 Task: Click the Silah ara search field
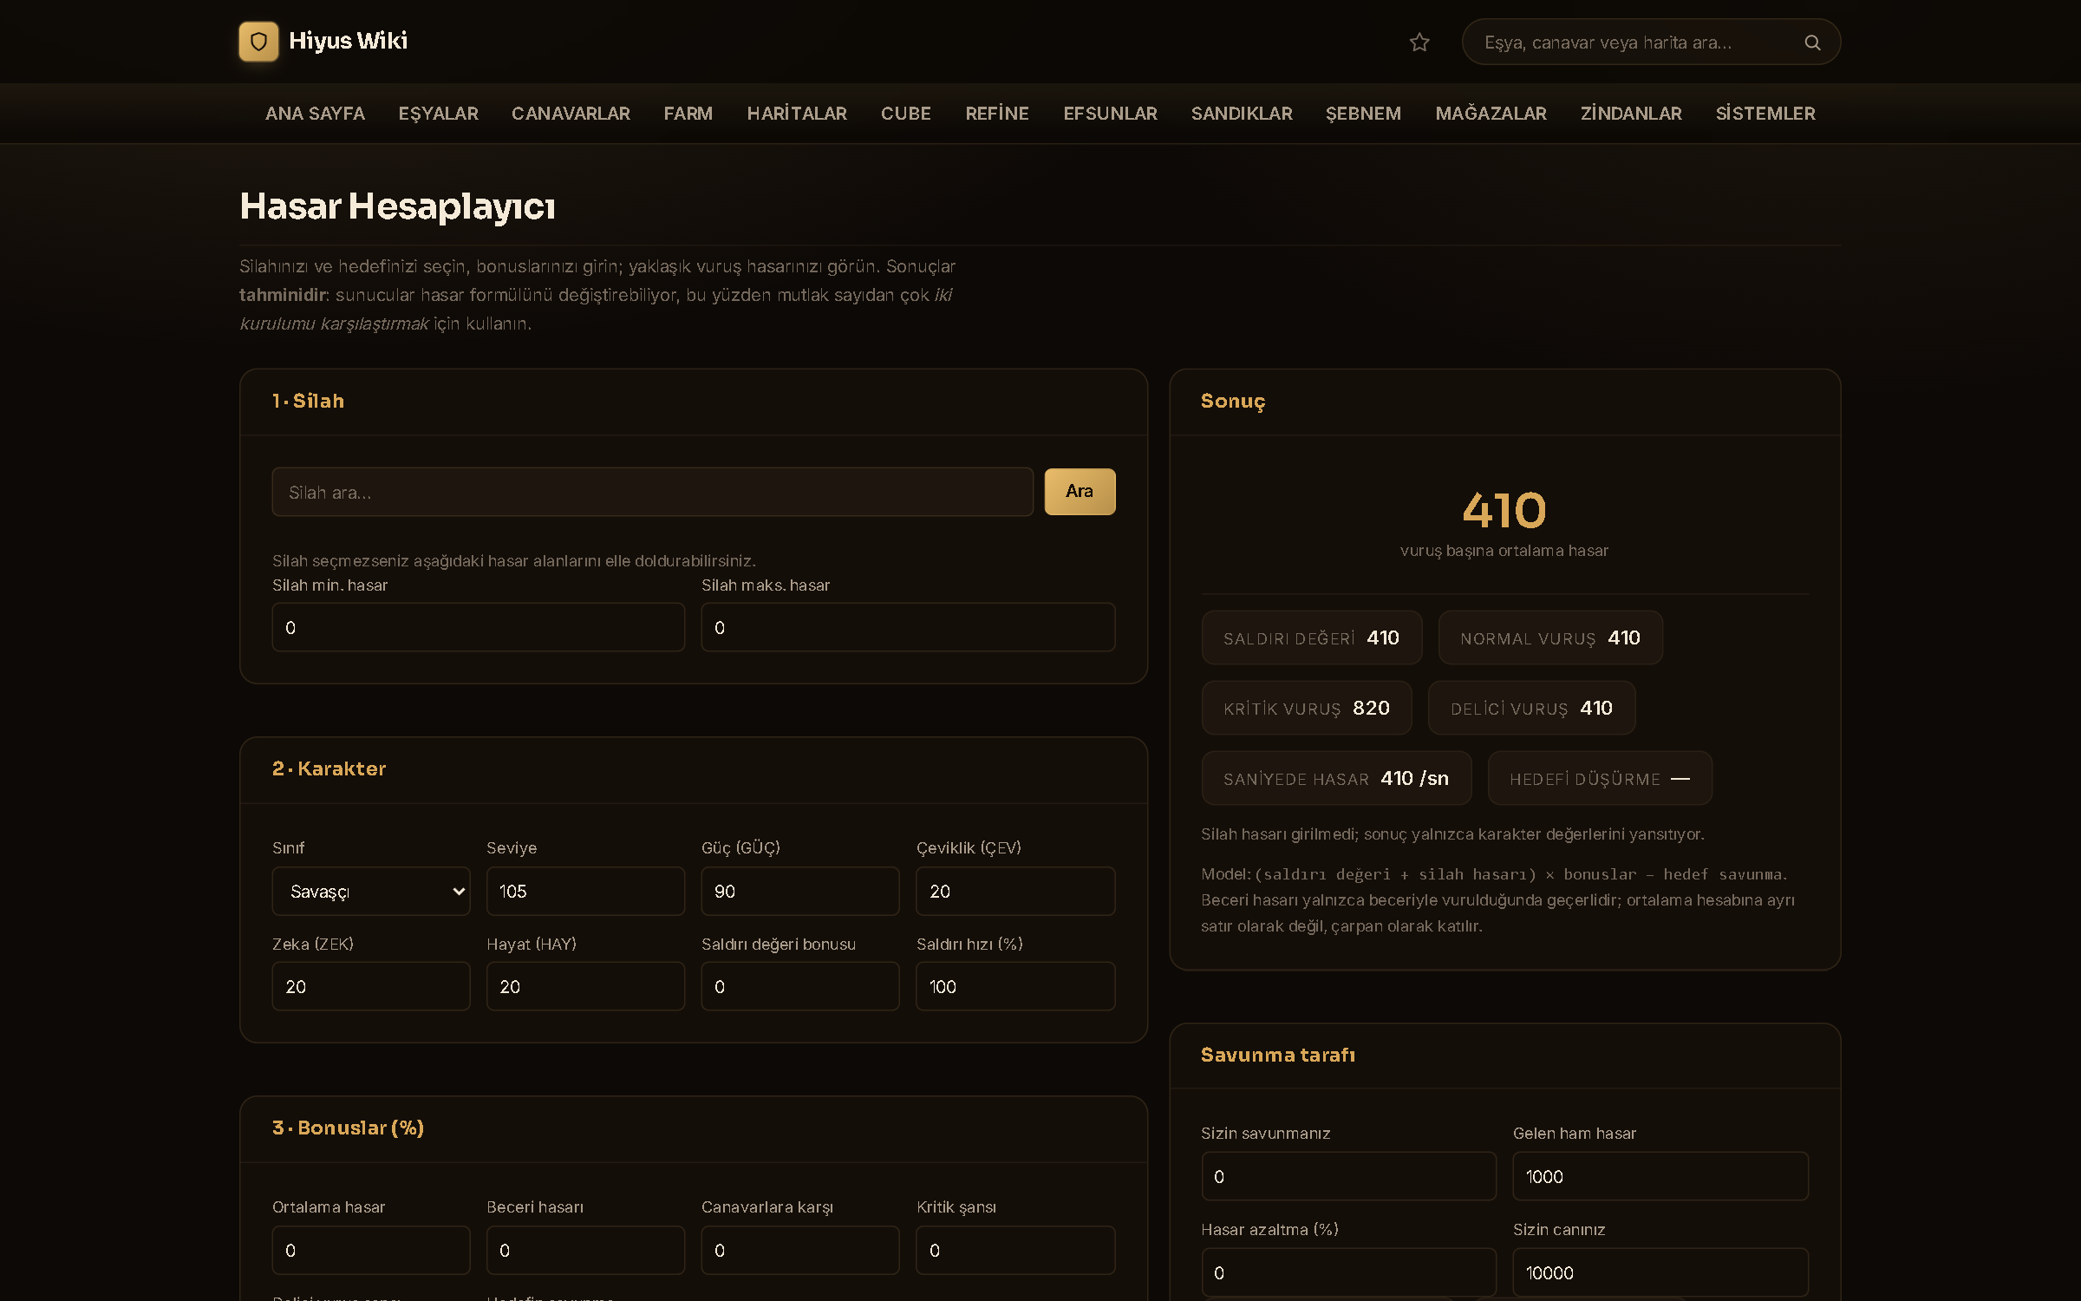[x=653, y=492]
